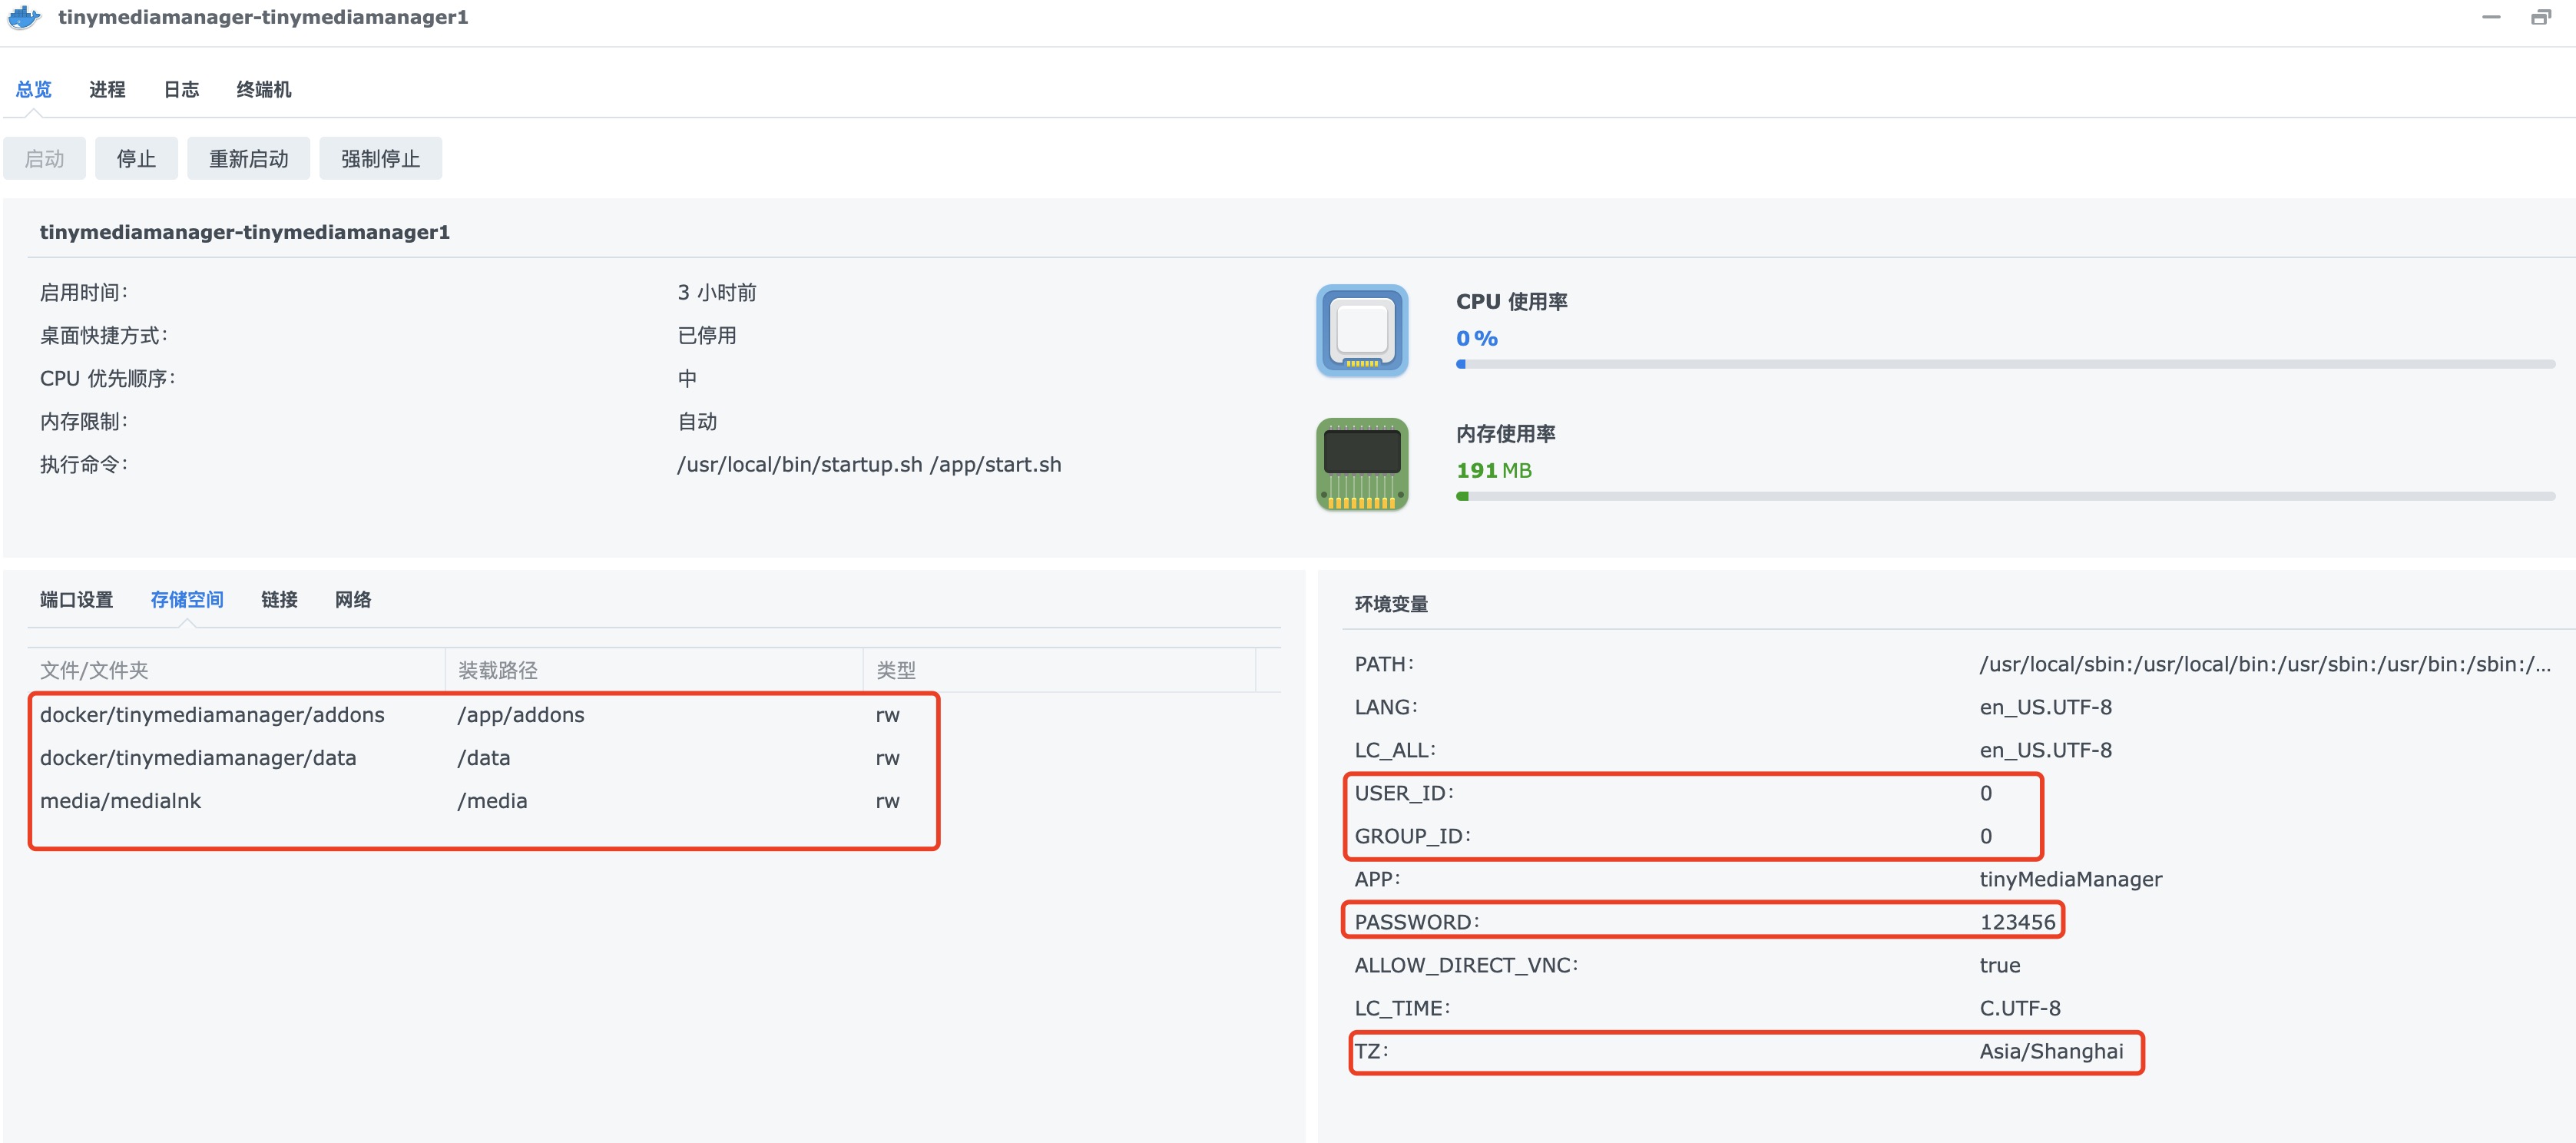Click the USER_ID variable label
The height and width of the screenshot is (1143, 2576).
1404,793
